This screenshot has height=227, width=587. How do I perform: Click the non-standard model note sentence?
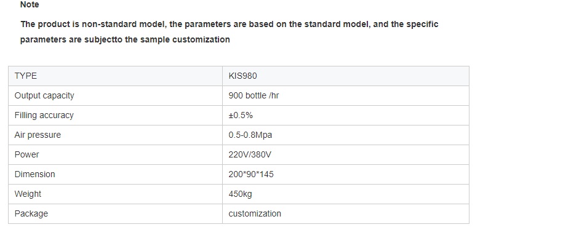point(229,32)
